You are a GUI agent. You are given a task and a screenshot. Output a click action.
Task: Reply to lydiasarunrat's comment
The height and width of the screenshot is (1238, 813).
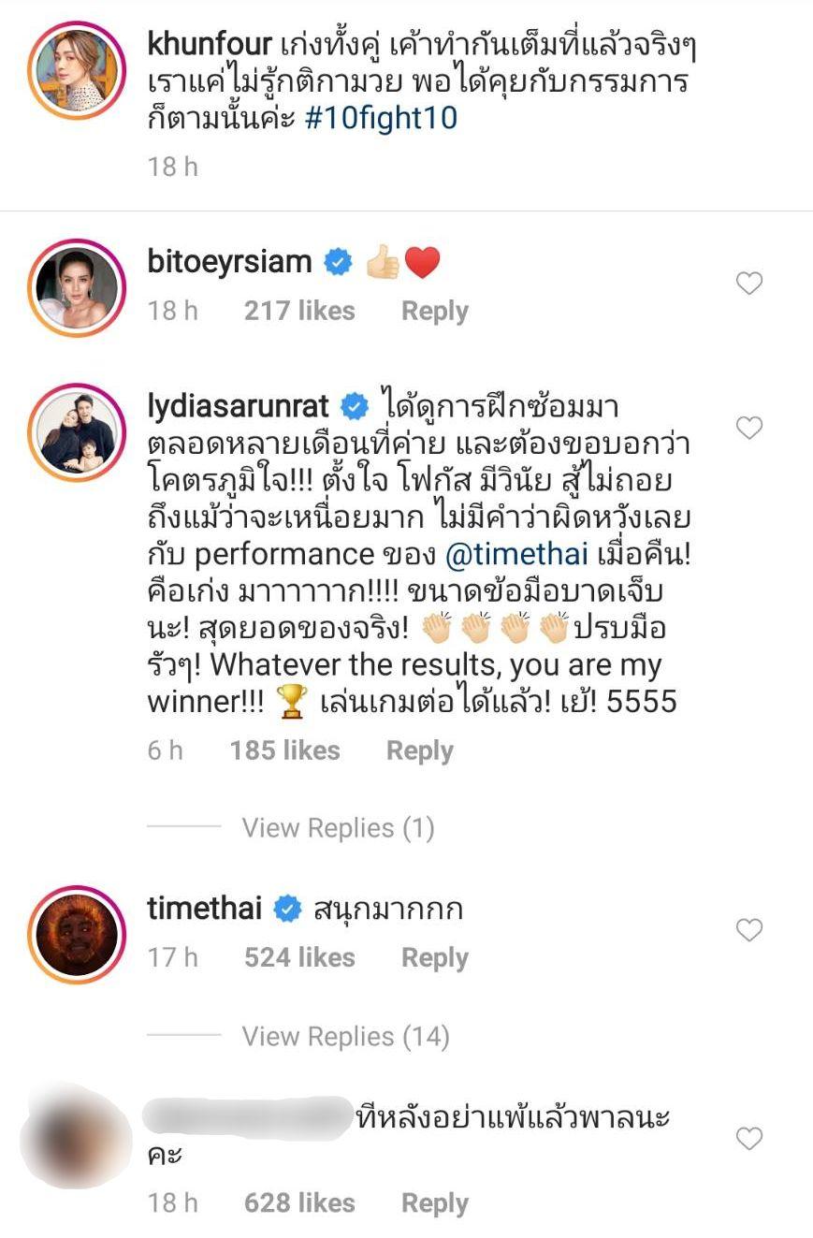[x=420, y=751]
